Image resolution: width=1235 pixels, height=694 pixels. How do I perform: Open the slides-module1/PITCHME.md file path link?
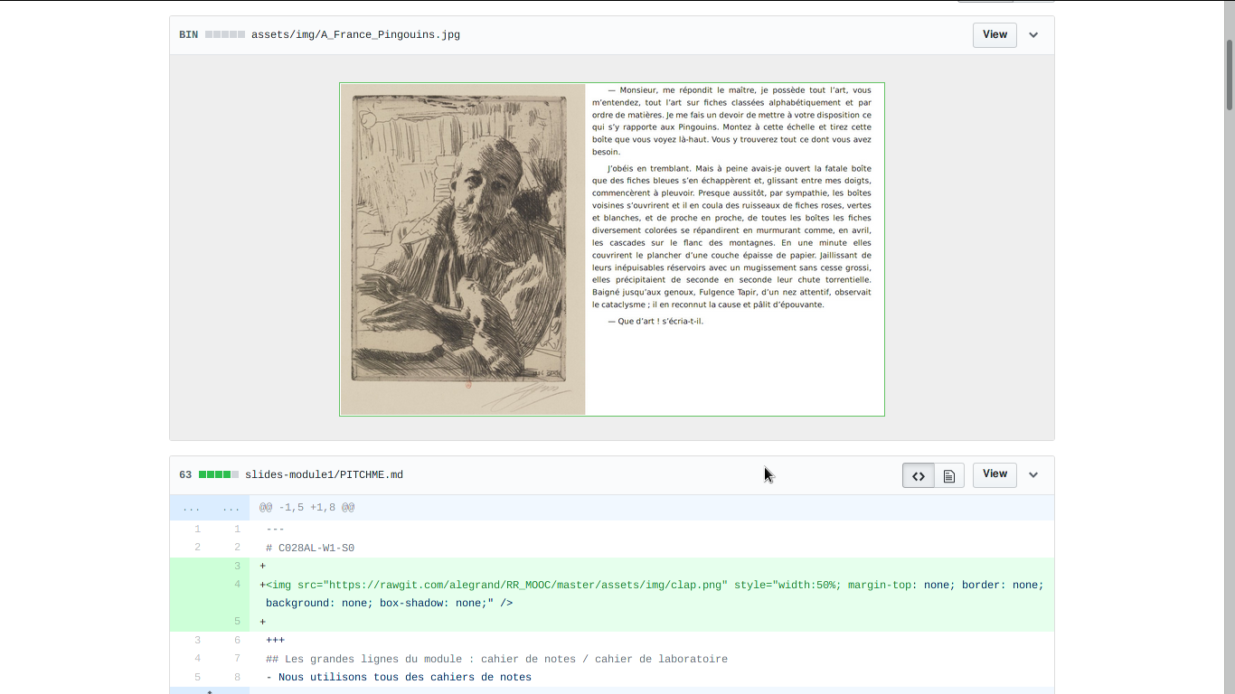[324, 474]
